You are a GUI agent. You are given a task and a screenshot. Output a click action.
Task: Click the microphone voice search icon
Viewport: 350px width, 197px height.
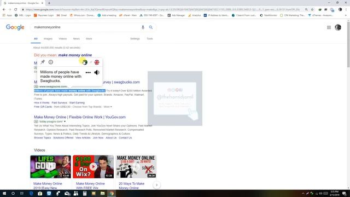coord(143,27)
